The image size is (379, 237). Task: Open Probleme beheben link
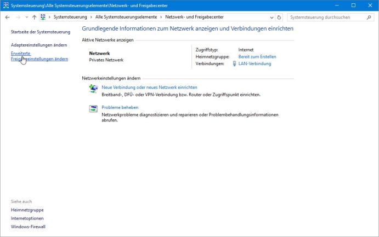(120, 107)
